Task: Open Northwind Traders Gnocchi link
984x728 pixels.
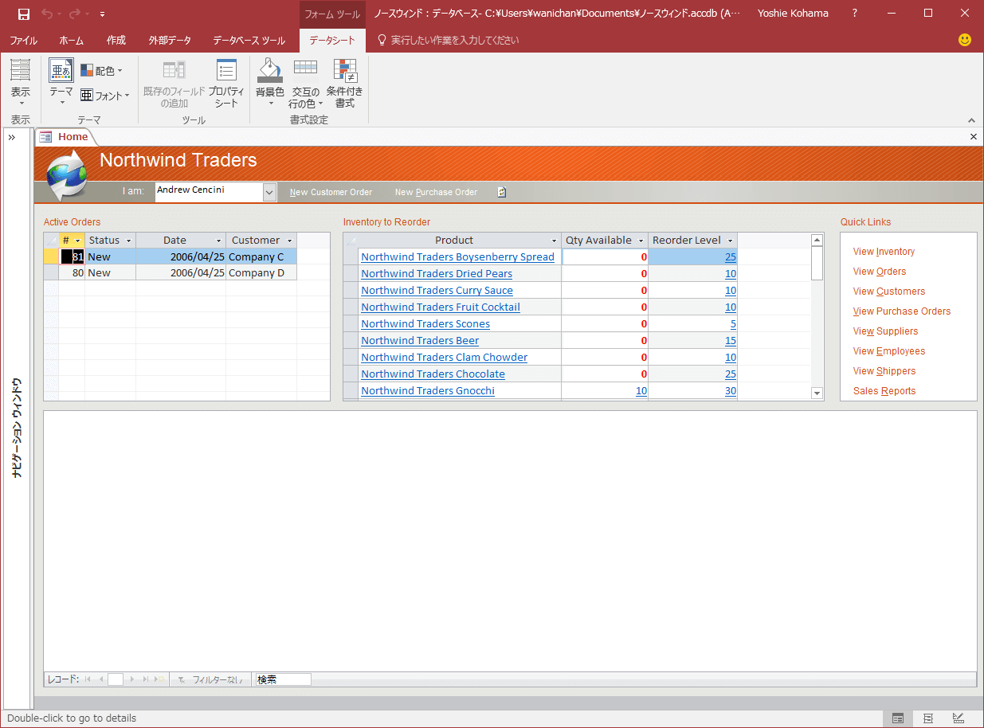Action: 428,390
